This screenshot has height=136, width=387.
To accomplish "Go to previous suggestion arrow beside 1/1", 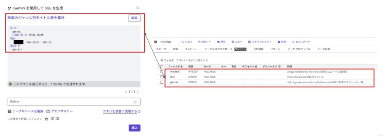I will pyautogui.click(x=126, y=92).
